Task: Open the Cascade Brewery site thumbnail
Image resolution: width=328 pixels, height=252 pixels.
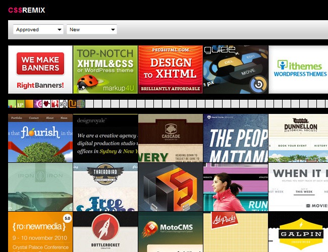Action: pos(170,138)
